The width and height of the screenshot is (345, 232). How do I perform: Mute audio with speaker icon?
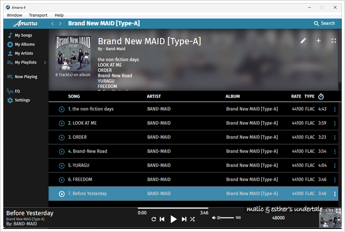214,218
